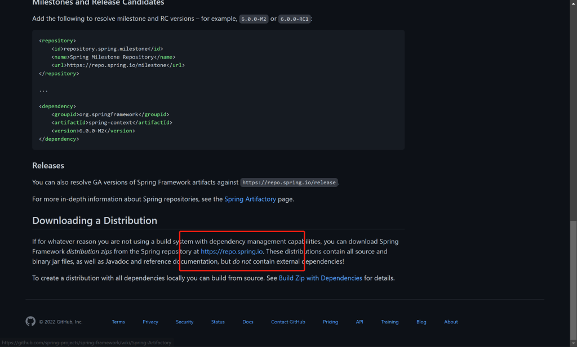The width and height of the screenshot is (577, 347).
Task: Open the Contact GitHub footer link
Action: tap(288, 322)
